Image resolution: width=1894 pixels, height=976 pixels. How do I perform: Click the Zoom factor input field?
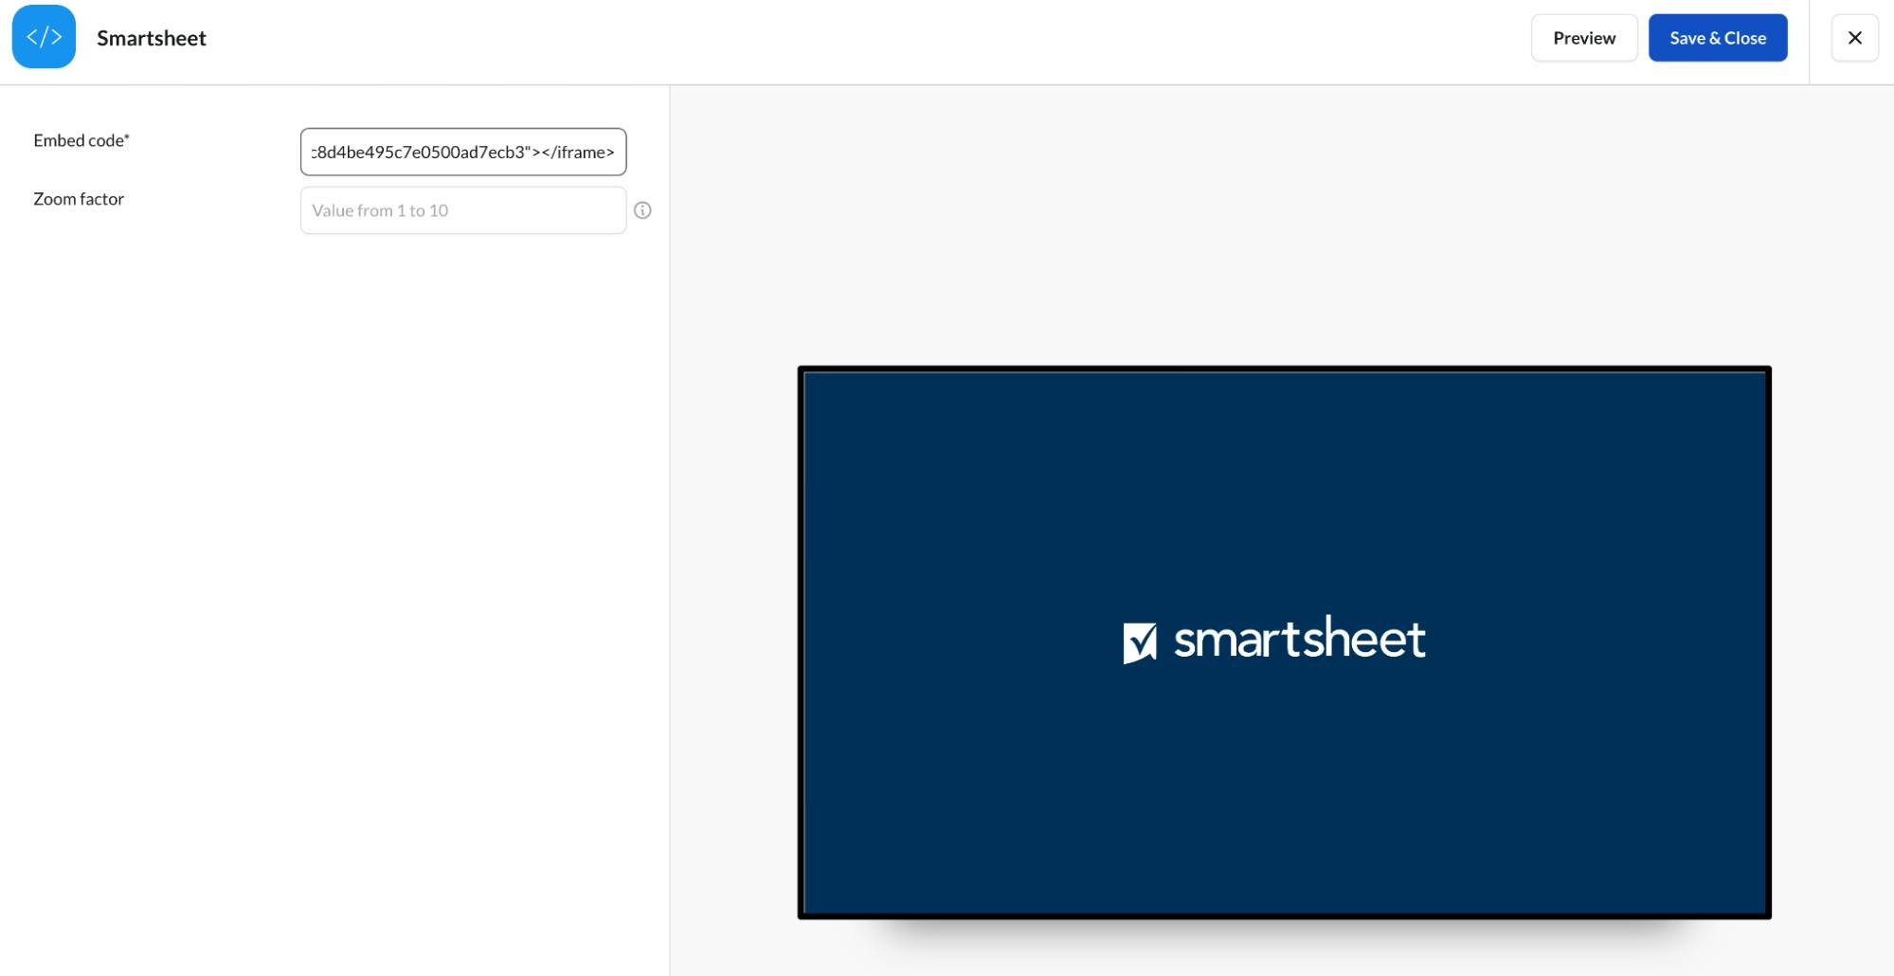coord(463,210)
